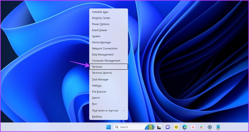Open Disk Management
The image size is (249, 132).
pyautogui.click(x=109, y=55)
